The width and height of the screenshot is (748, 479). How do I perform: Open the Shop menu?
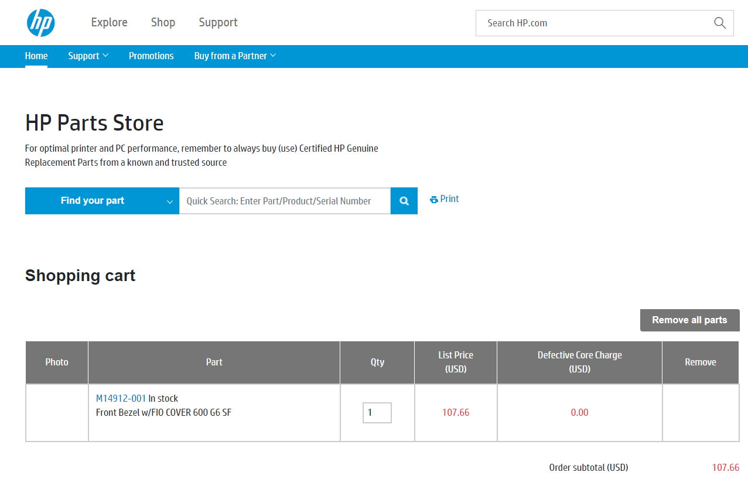pos(163,22)
